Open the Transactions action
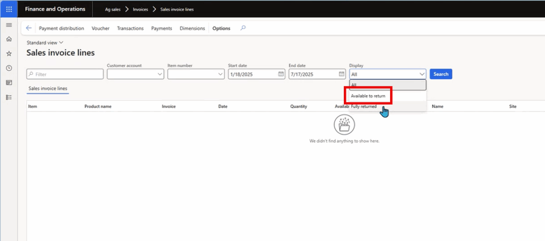Screen dimensions: 545x241 (130, 29)
